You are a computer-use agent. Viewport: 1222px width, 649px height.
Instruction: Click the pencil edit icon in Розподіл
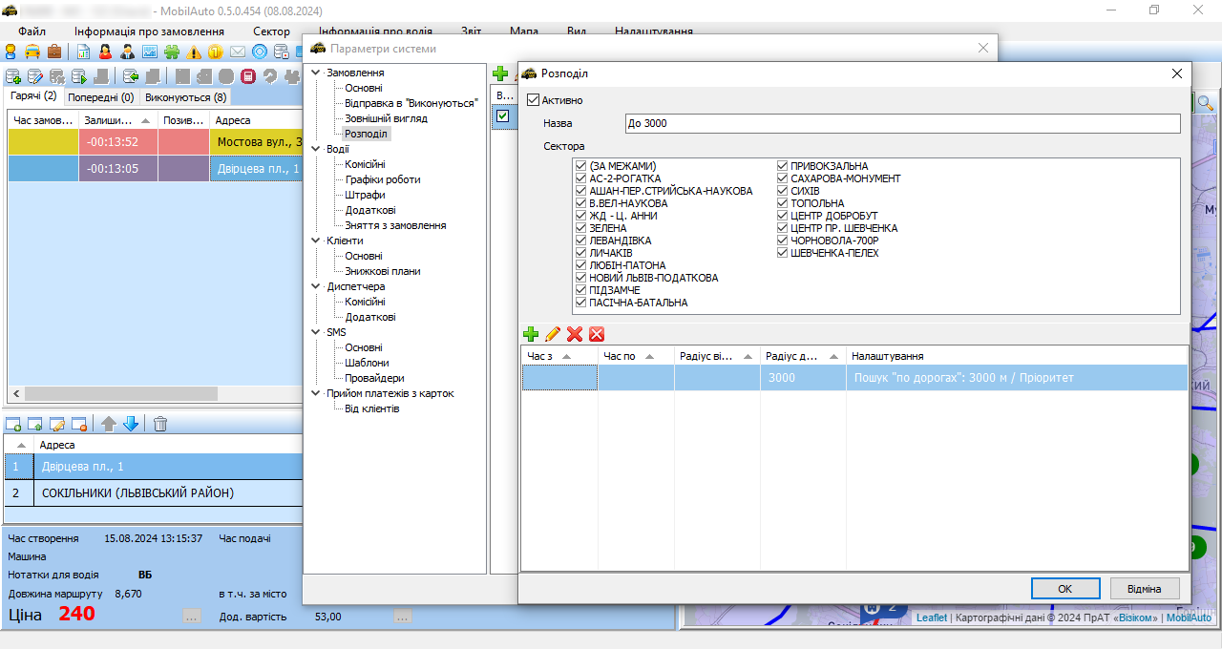(x=553, y=334)
